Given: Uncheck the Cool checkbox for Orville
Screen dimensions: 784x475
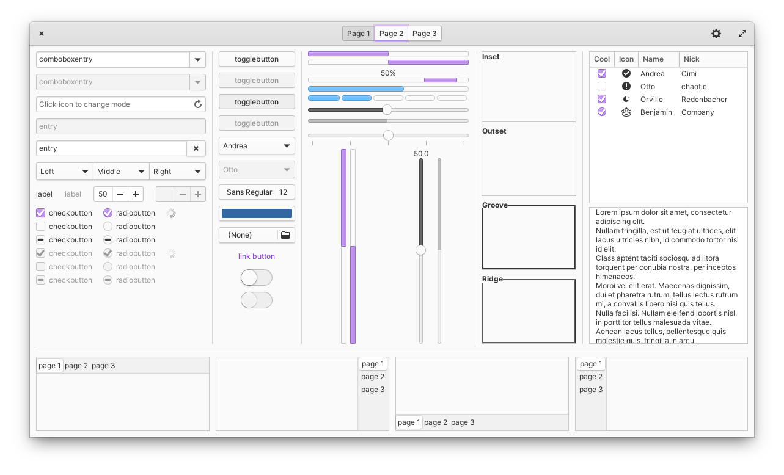Looking at the screenshot, I should click(602, 99).
